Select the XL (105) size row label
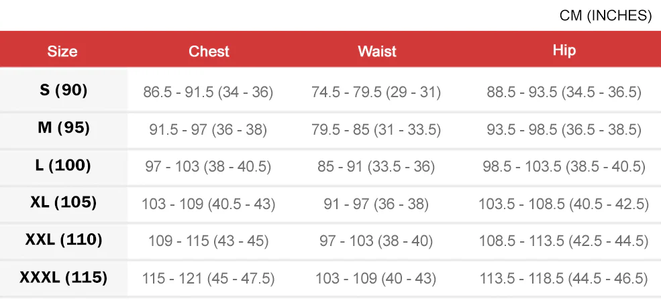Screen dimensions: 661x307 pyautogui.click(x=64, y=202)
